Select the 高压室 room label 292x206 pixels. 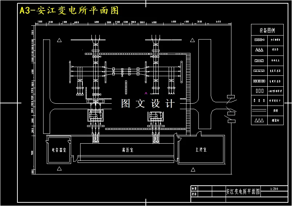pyautogui.click(x=128, y=150)
